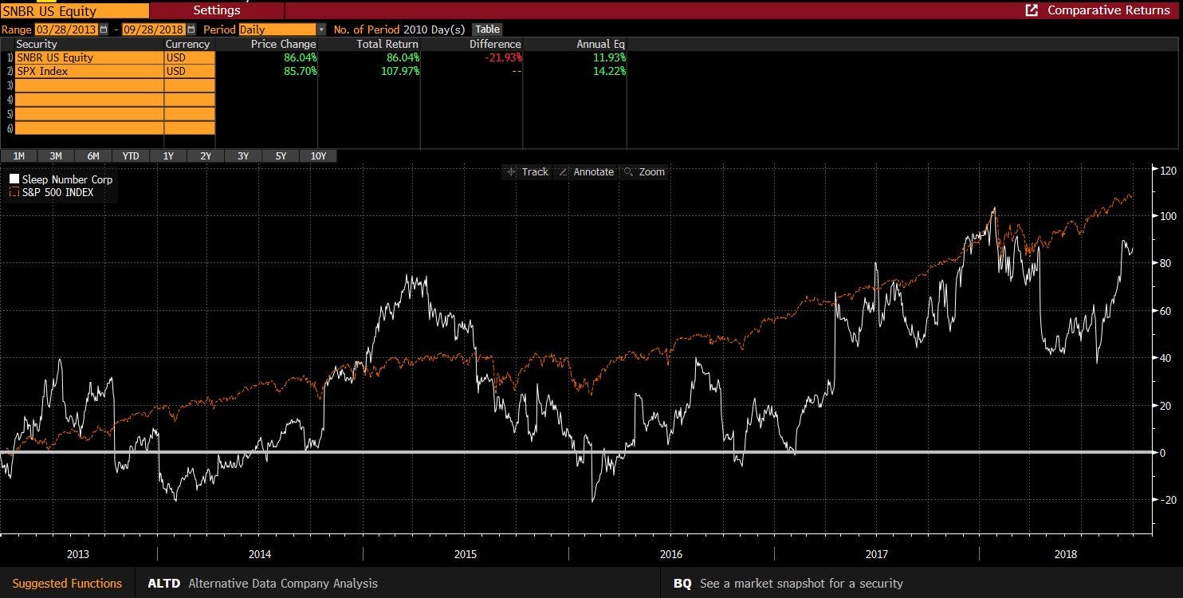
Task: Click empty security row 3
Action: [89, 85]
